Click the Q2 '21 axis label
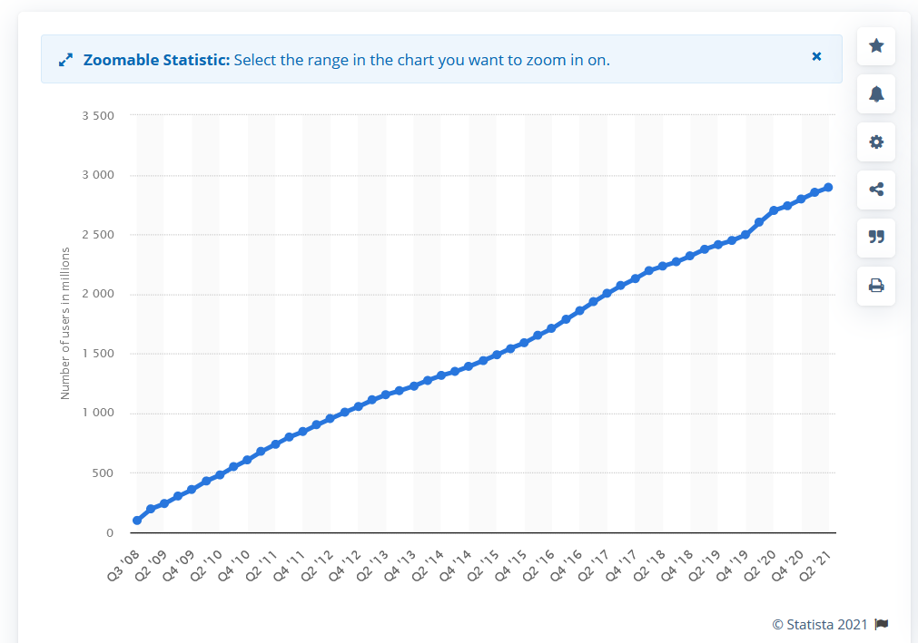 815,565
